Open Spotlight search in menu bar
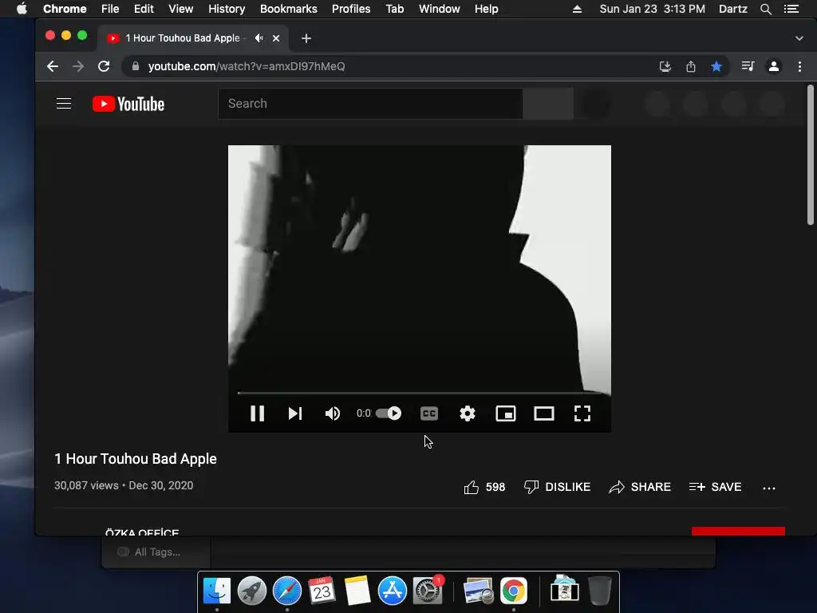 [x=765, y=9]
